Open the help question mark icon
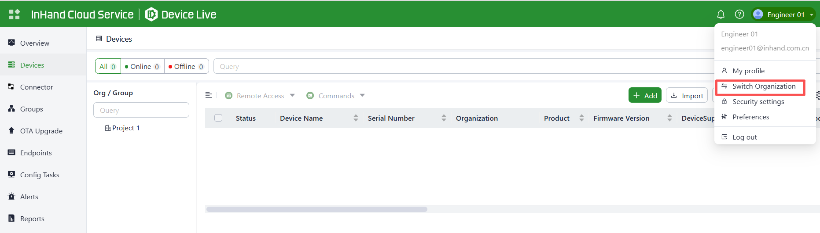Screen dimensions: 820x233 pyautogui.click(x=739, y=14)
